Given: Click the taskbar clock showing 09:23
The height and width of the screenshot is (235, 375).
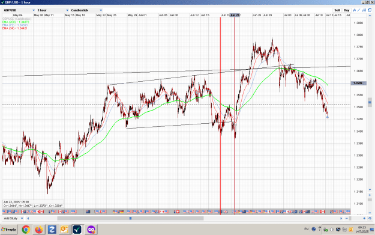Looking at the screenshot, I should point(362,230).
